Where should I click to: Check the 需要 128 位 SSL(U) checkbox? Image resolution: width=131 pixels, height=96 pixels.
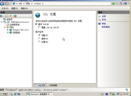[x=40, y=28]
